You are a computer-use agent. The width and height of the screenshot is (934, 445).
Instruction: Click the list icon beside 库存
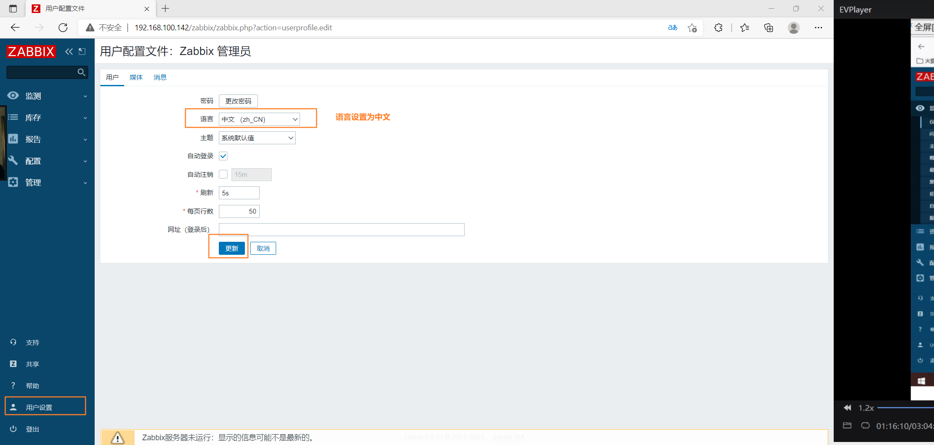13,117
